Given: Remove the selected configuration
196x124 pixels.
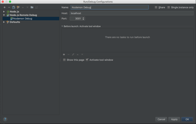Looking at the screenshot, I should pyautogui.click(x=9, y=7).
